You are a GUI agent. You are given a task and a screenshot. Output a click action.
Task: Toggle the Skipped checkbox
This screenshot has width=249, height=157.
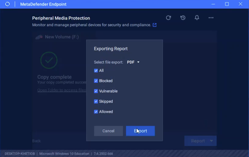[96, 101]
